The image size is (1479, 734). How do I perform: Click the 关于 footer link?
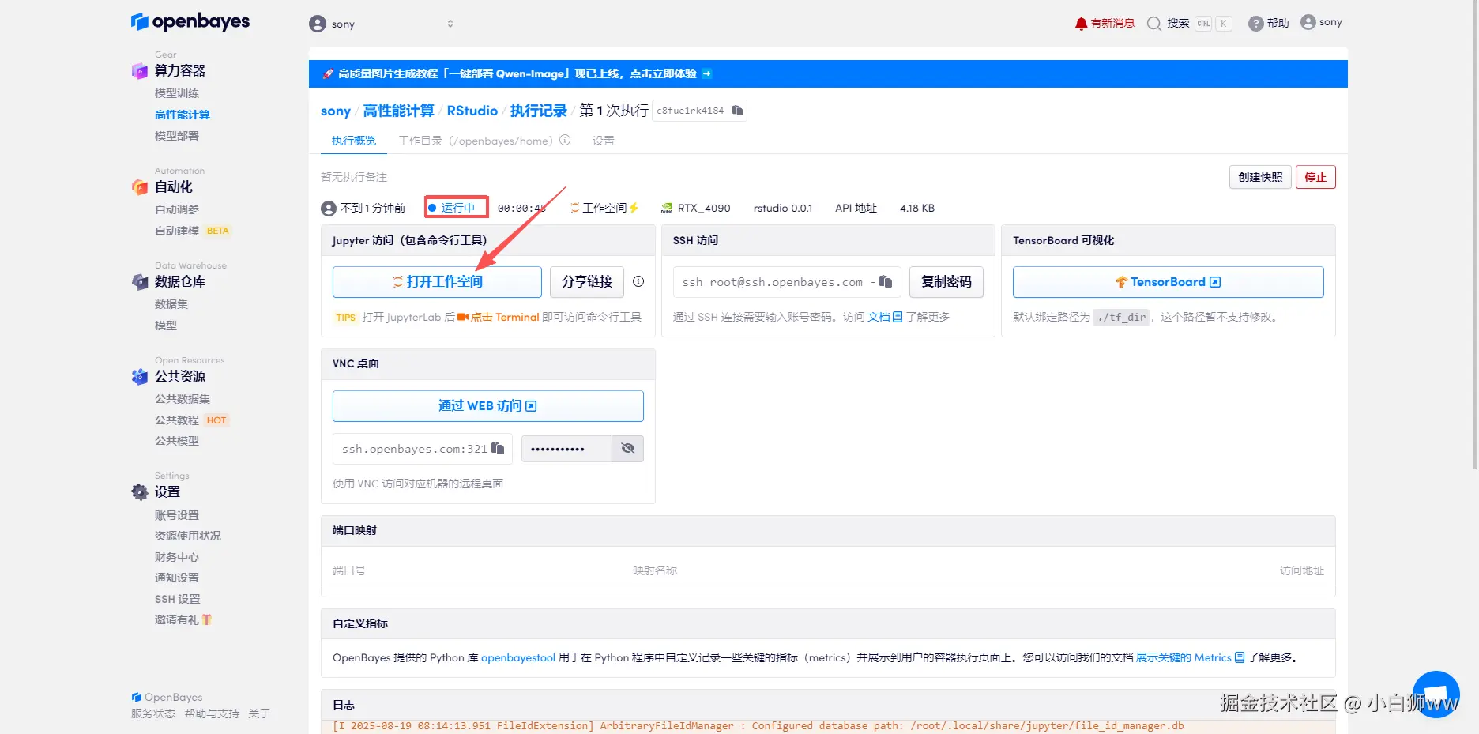pyautogui.click(x=259, y=713)
